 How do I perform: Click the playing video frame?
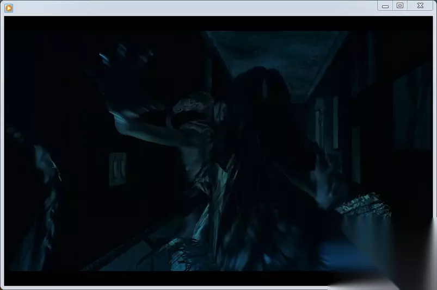click(x=219, y=151)
